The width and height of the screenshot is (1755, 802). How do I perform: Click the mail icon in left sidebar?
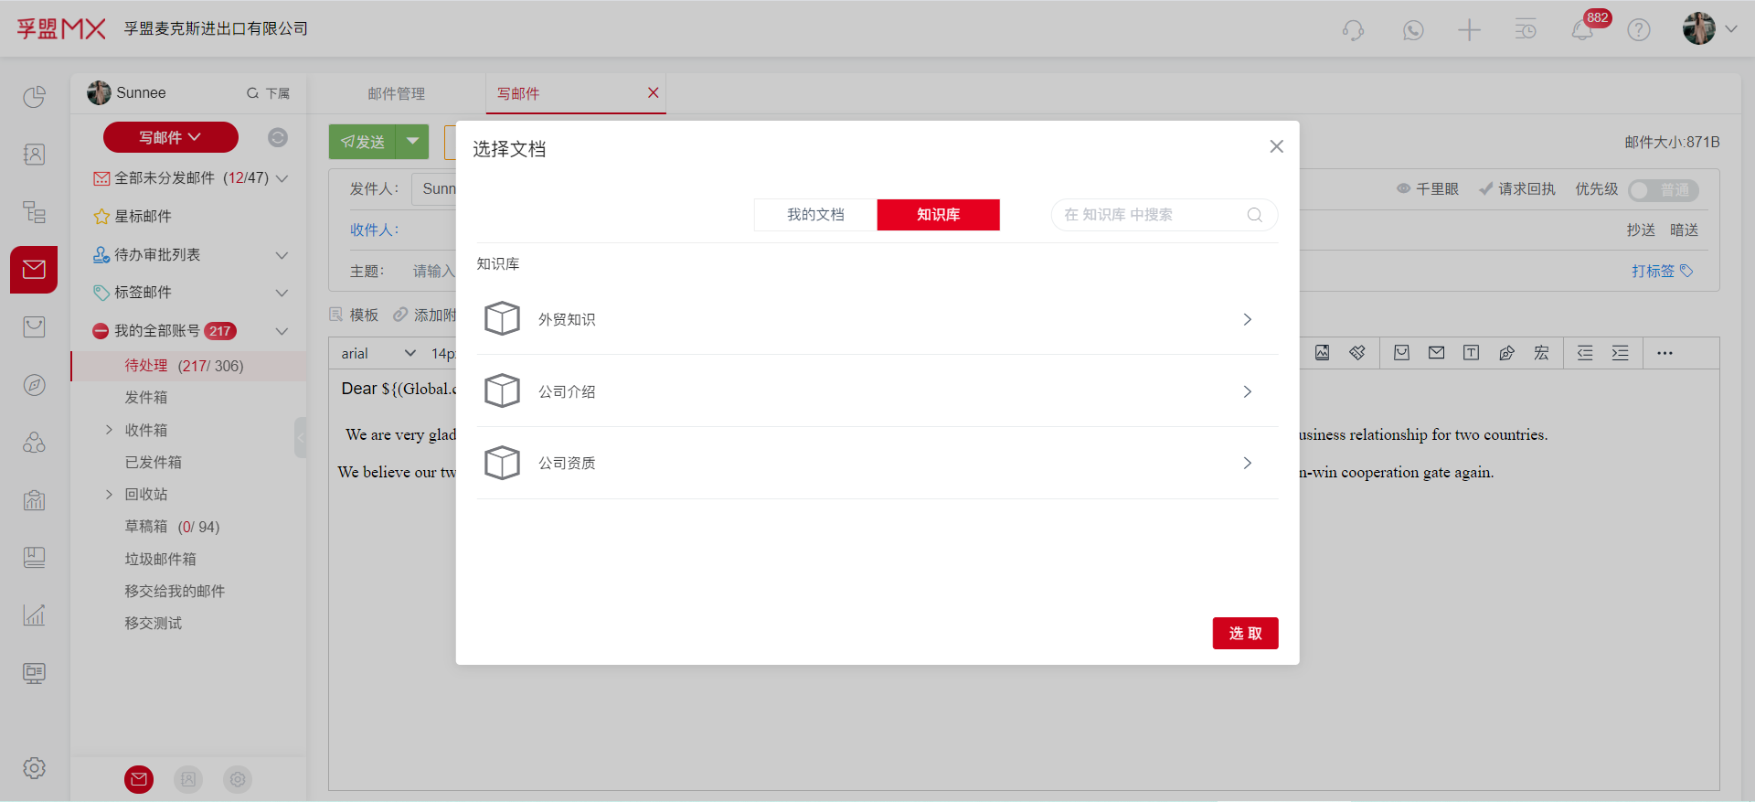point(34,270)
